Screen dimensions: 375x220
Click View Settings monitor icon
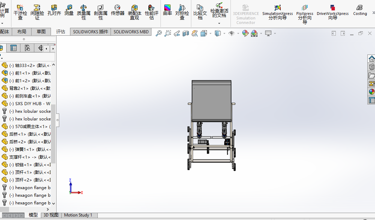[268, 33]
